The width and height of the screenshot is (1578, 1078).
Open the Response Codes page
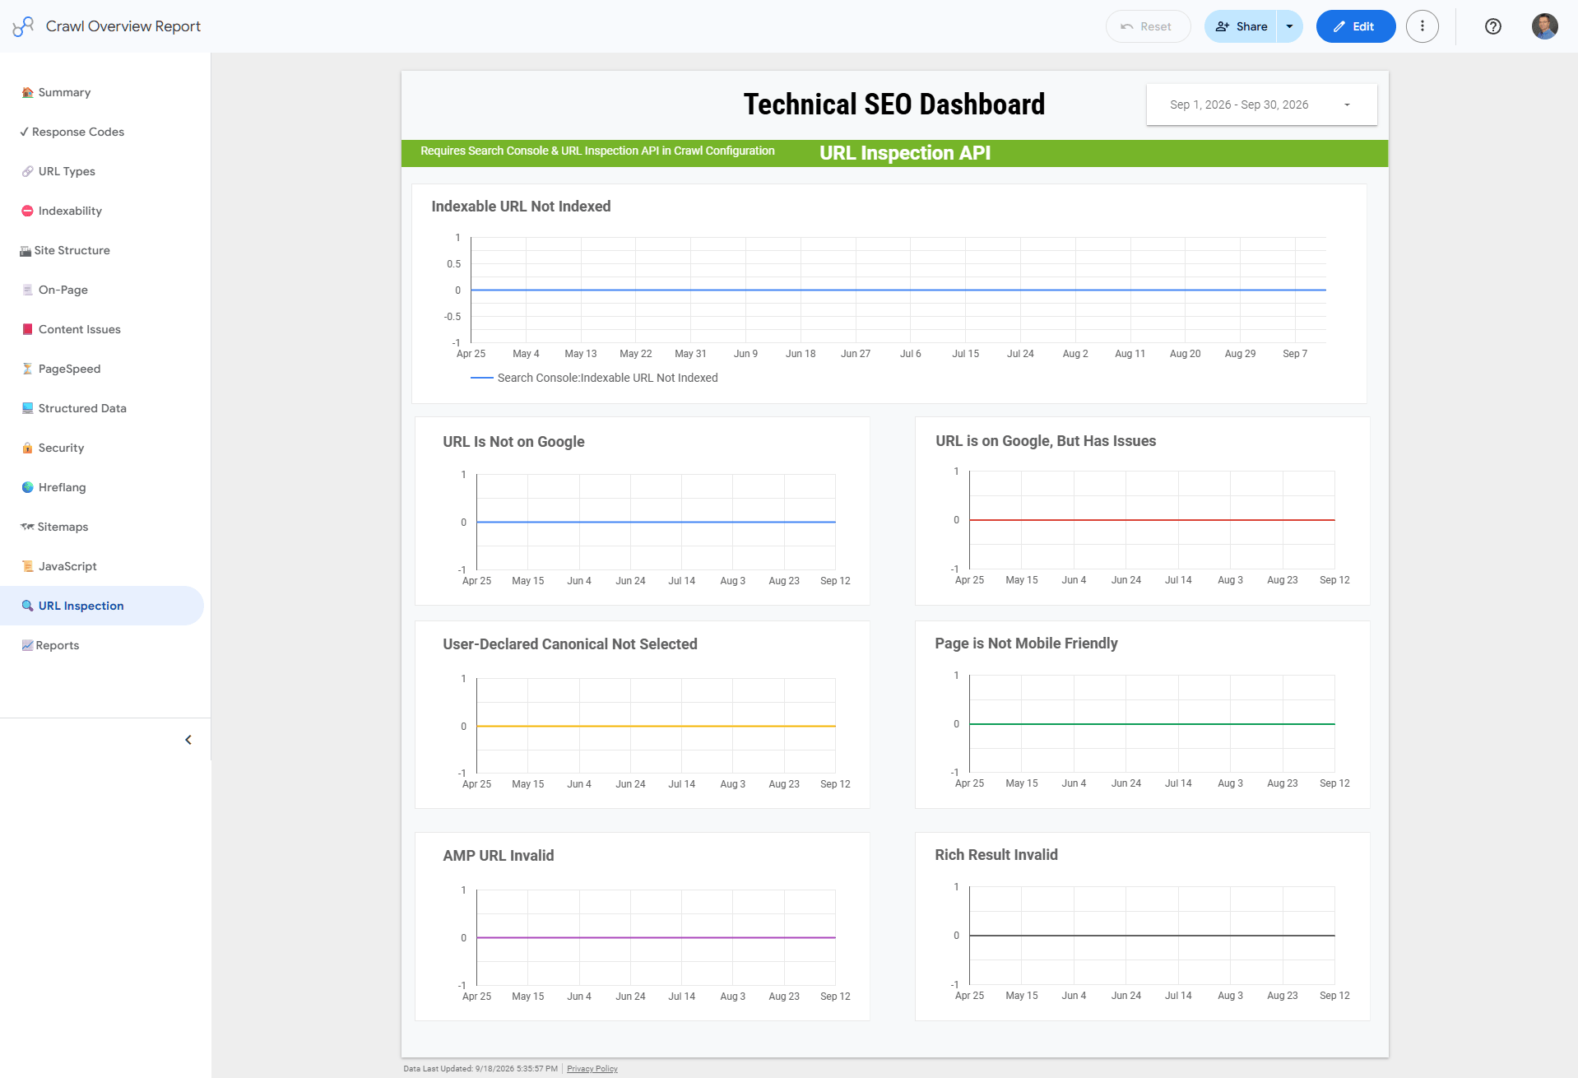(102, 132)
